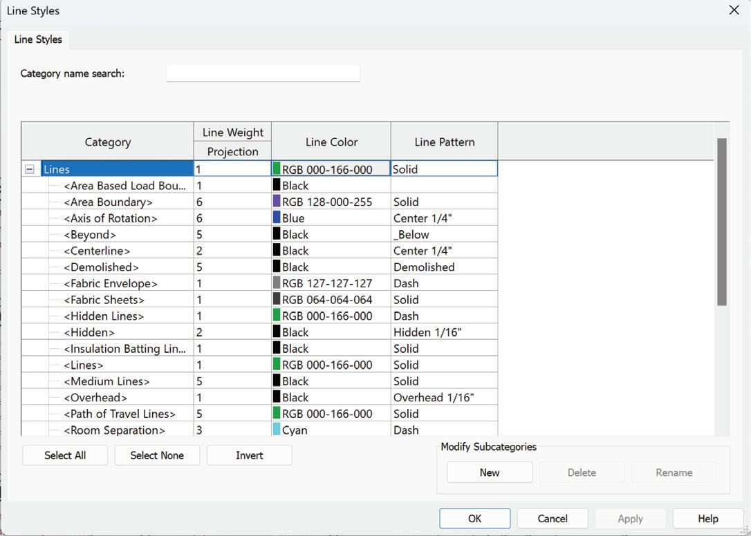This screenshot has width=751, height=536.
Task: Select the <Hidden Lines> row
Action: coord(104,316)
